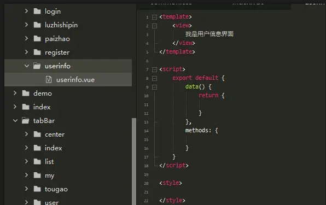Select the list folder label
The image size is (326, 205).
pyautogui.click(x=49, y=162)
